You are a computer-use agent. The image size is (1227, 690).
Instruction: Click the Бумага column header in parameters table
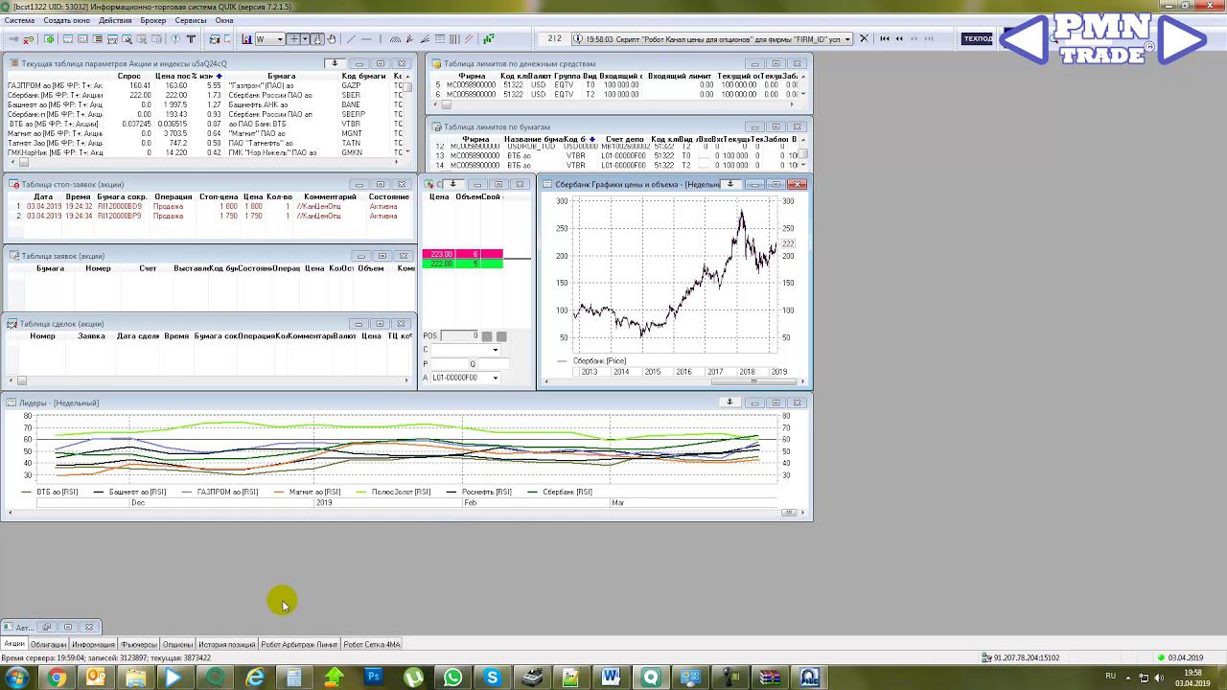pyautogui.click(x=281, y=76)
